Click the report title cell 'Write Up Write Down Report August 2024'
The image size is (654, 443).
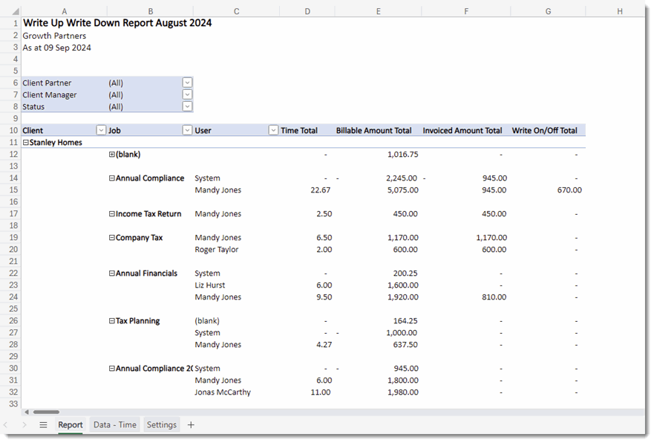117,23
